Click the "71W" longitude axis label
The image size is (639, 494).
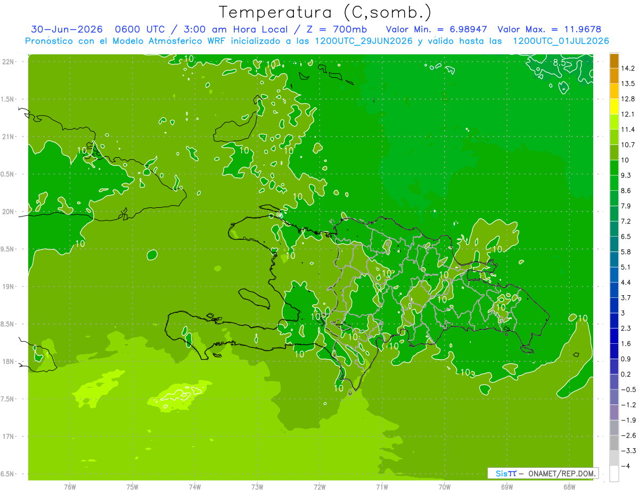pos(382,487)
